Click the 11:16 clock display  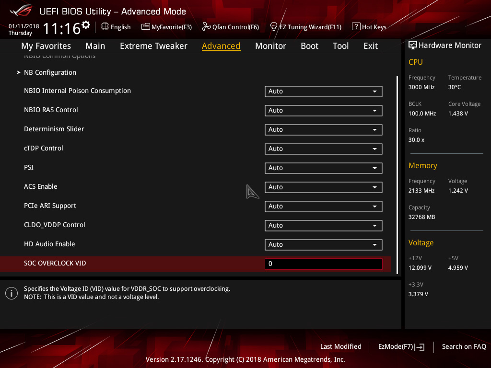(x=62, y=29)
